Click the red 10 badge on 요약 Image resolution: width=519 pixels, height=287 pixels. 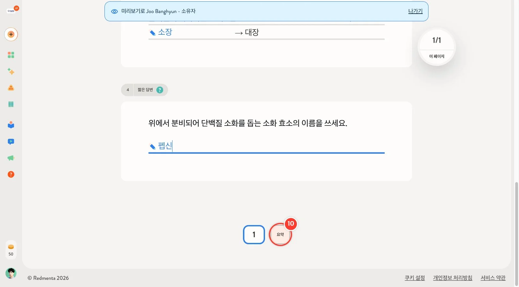coord(291,223)
